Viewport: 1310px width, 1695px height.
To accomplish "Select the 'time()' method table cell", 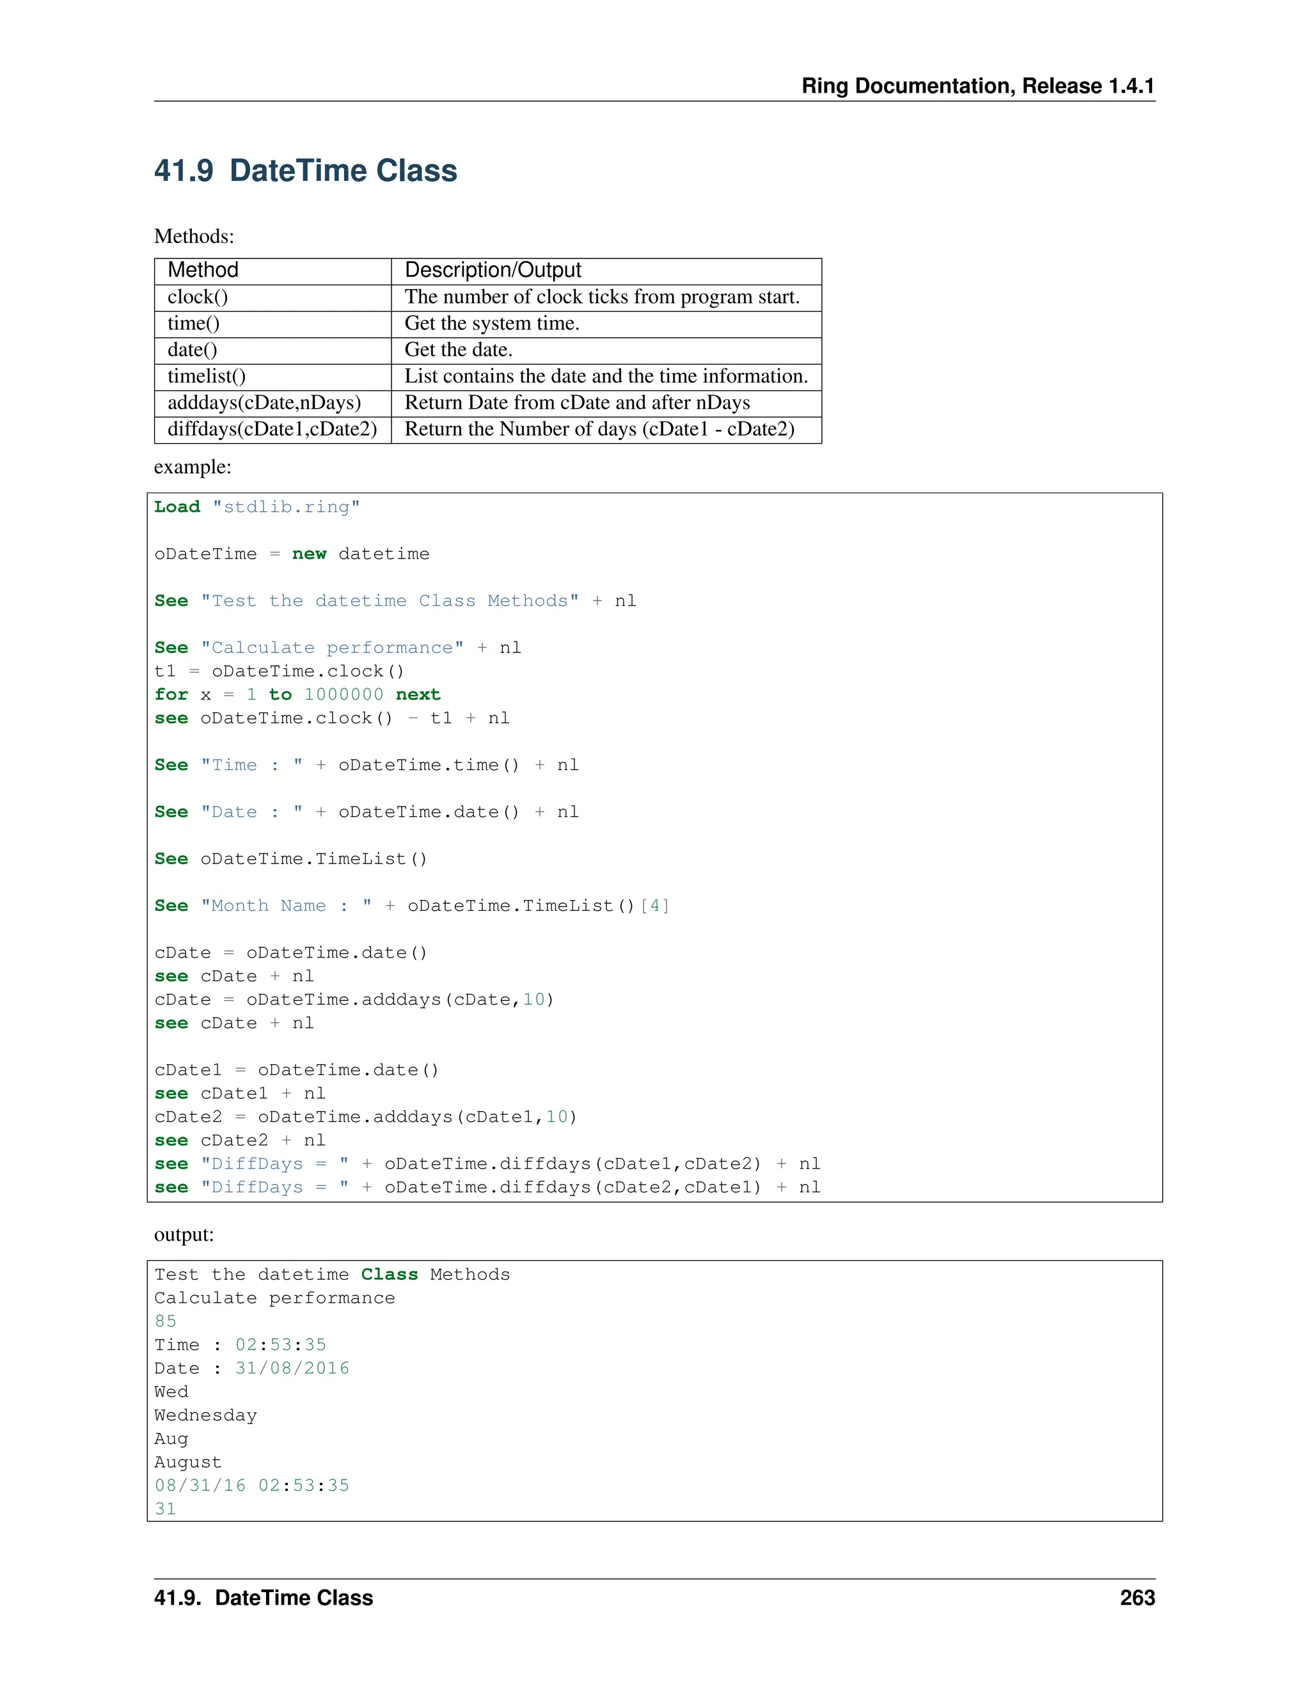I will click(194, 324).
